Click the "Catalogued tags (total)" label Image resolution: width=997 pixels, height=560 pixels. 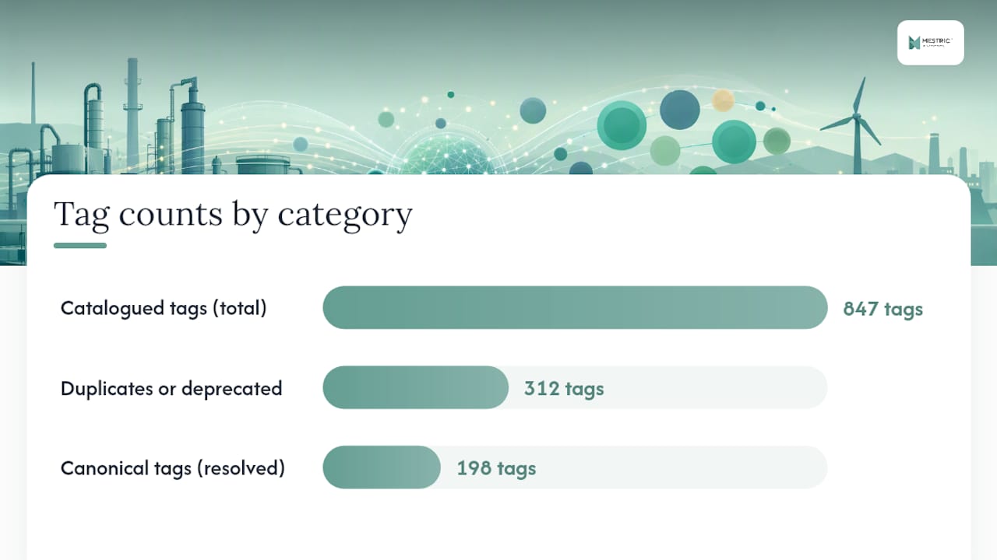164,308
